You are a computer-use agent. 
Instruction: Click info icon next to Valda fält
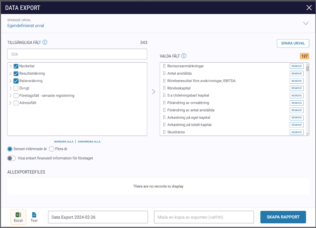(x=184, y=56)
